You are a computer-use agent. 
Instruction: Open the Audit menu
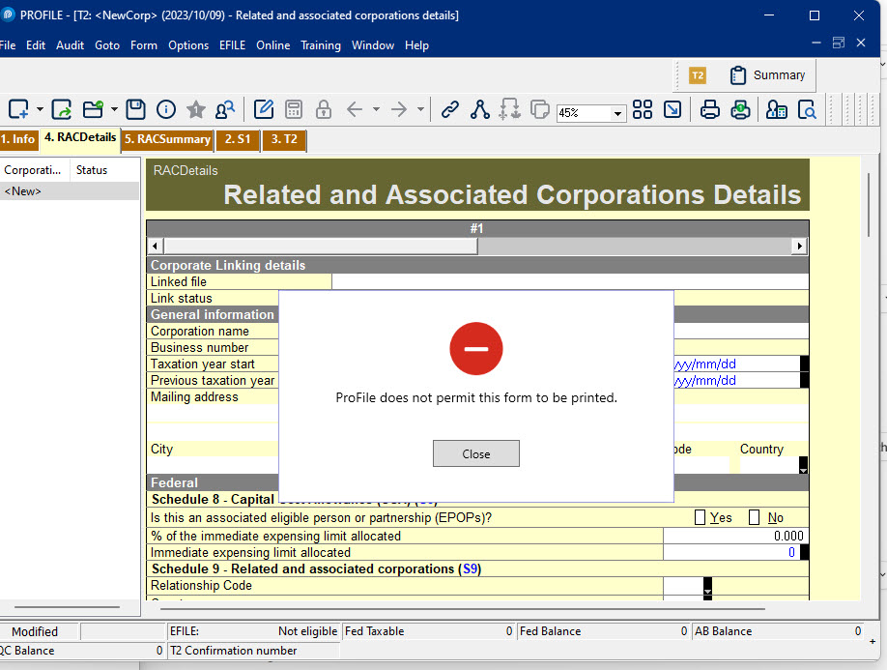tap(71, 45)
